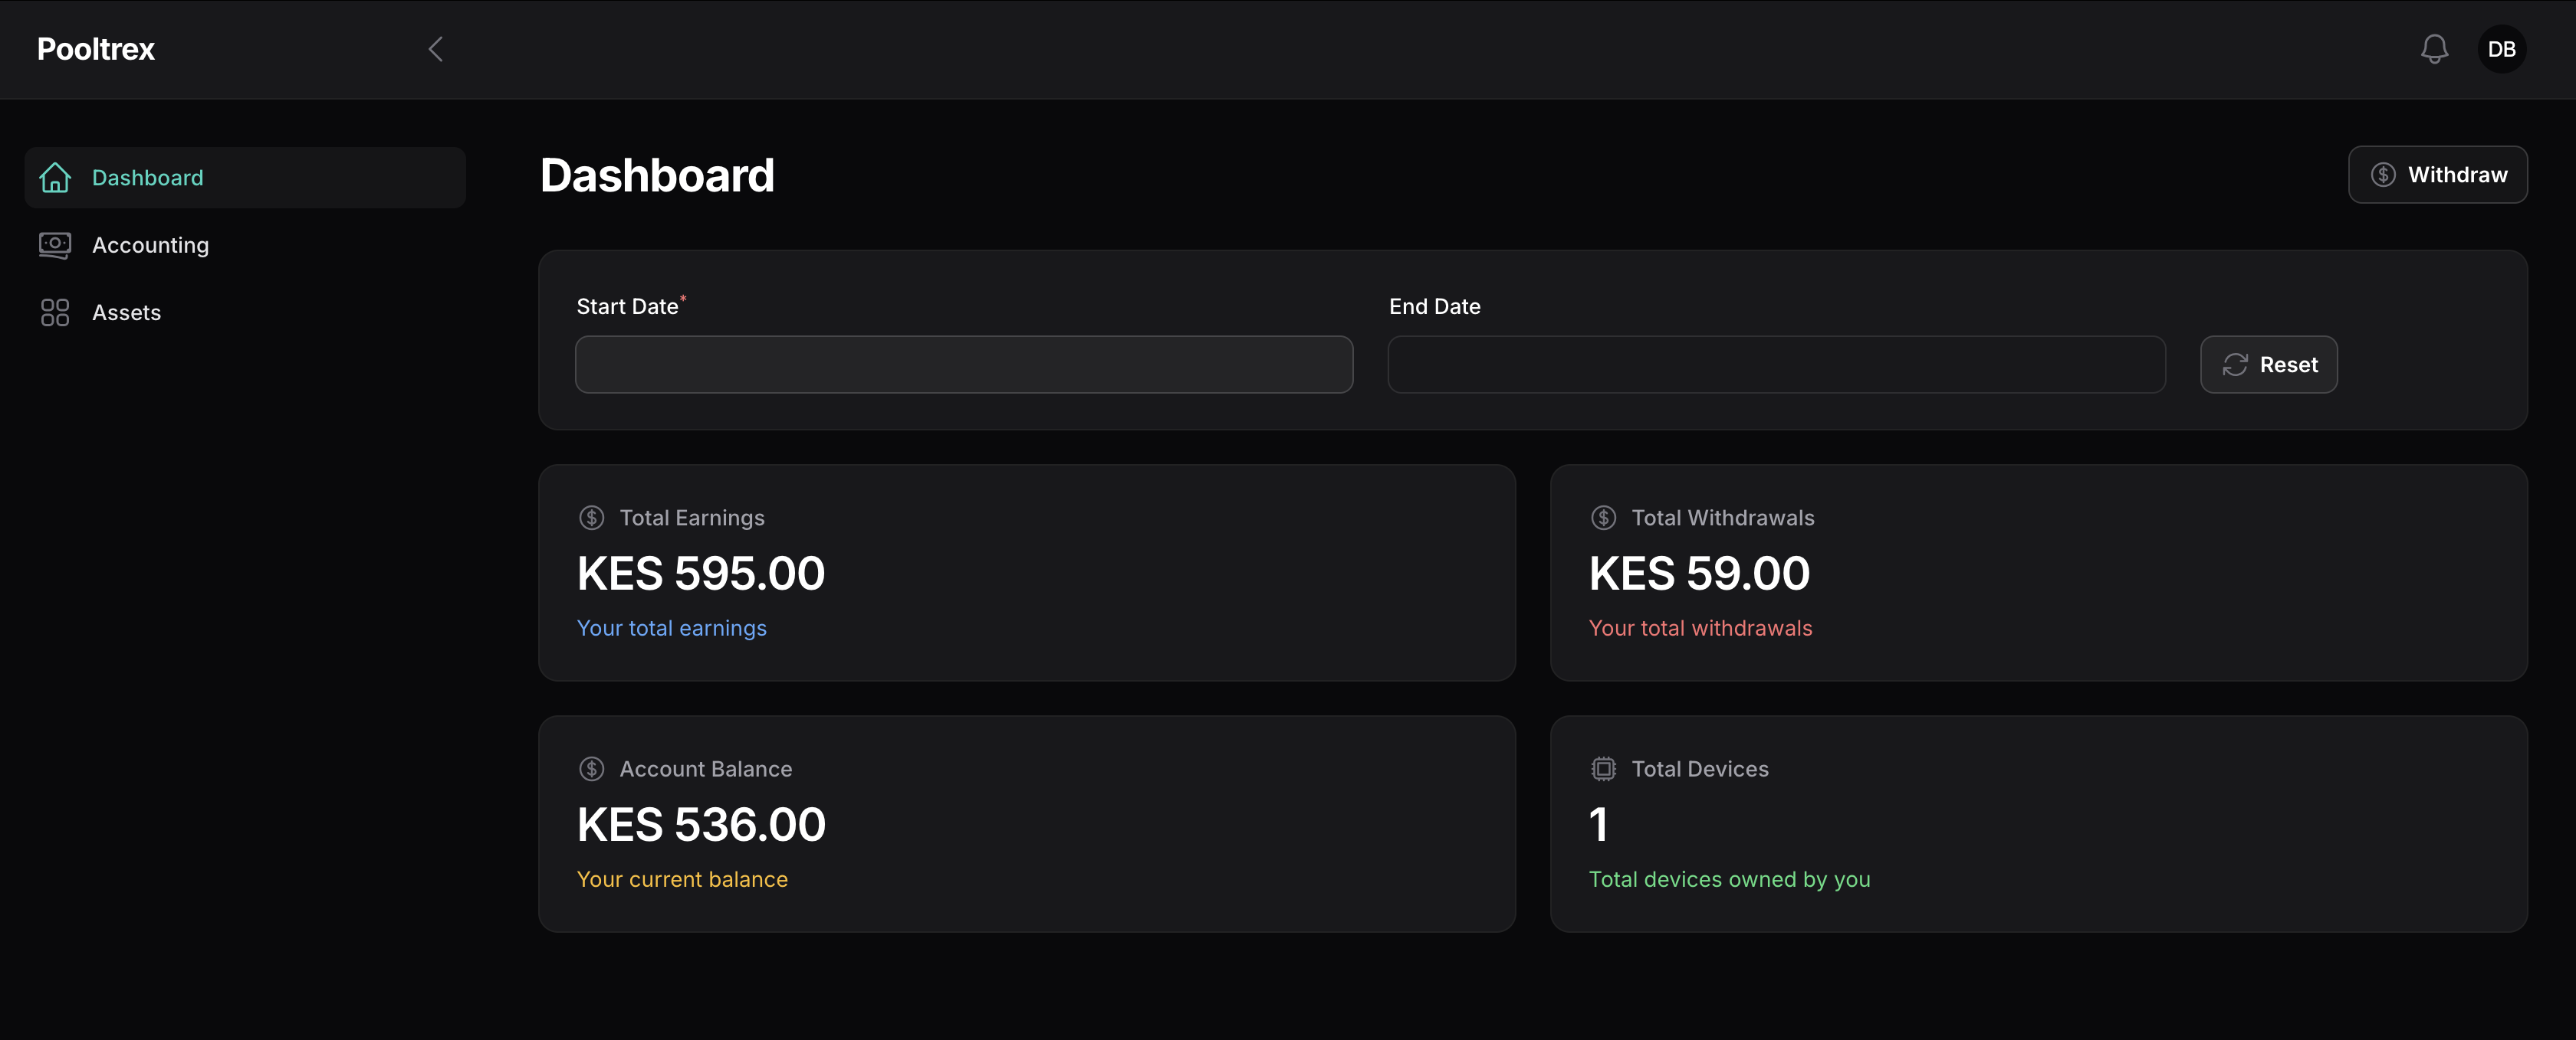Open the Start Date picker field
Image resolution: width=2576 pixels, height=1040 pixels.
(x=963, y=365)
